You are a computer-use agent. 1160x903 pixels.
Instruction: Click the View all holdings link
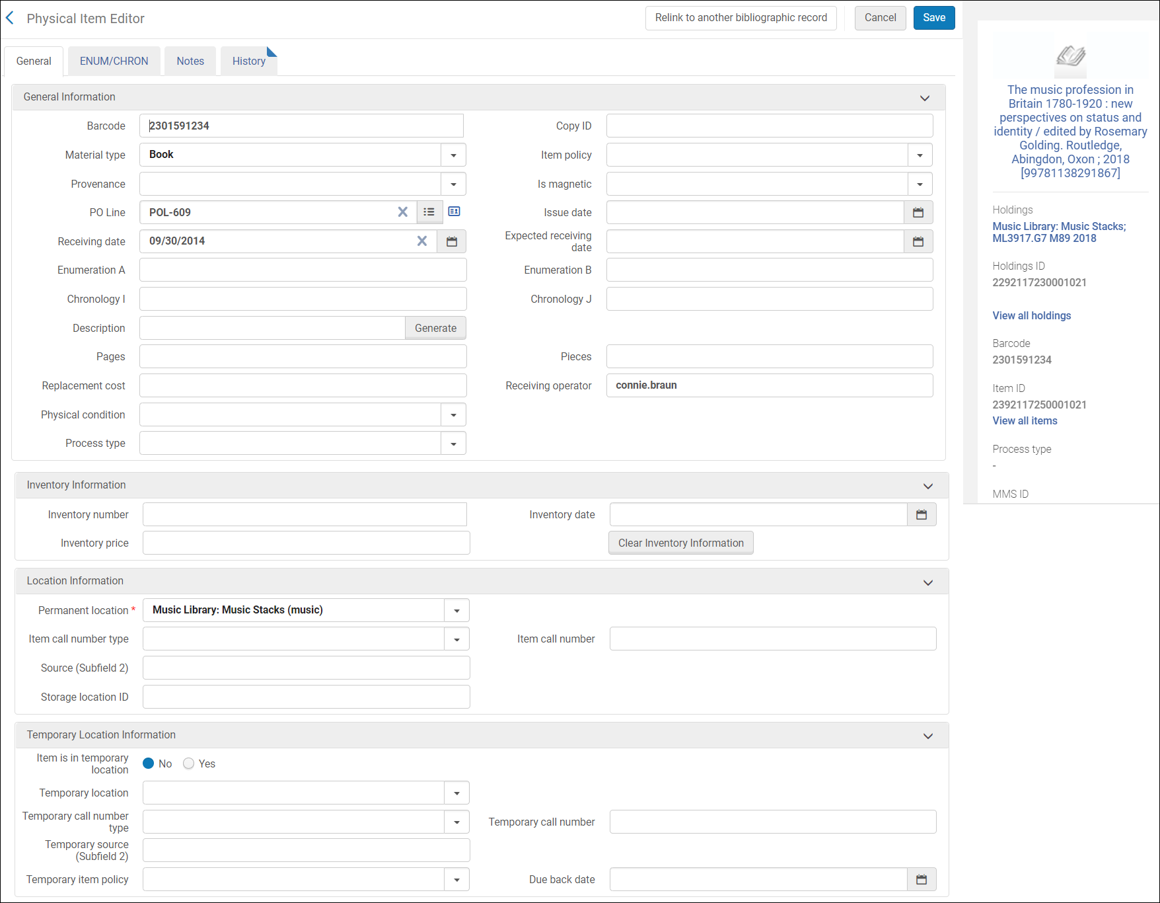click(x=1032, y=315)
